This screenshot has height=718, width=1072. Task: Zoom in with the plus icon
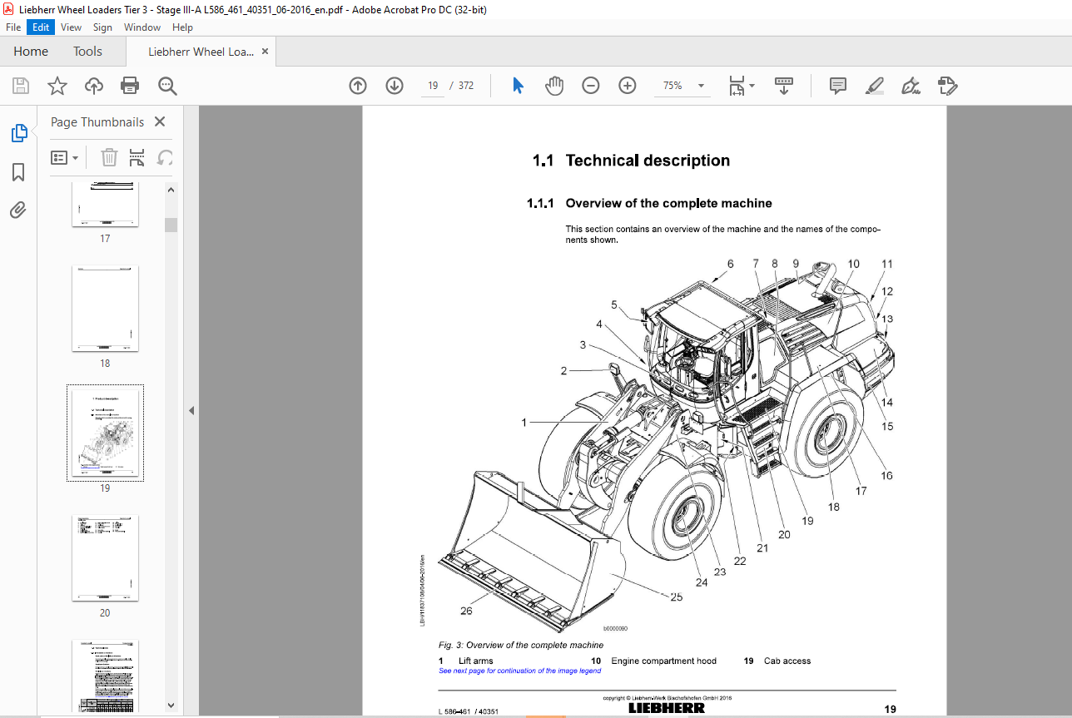click(x=628, y=86)
